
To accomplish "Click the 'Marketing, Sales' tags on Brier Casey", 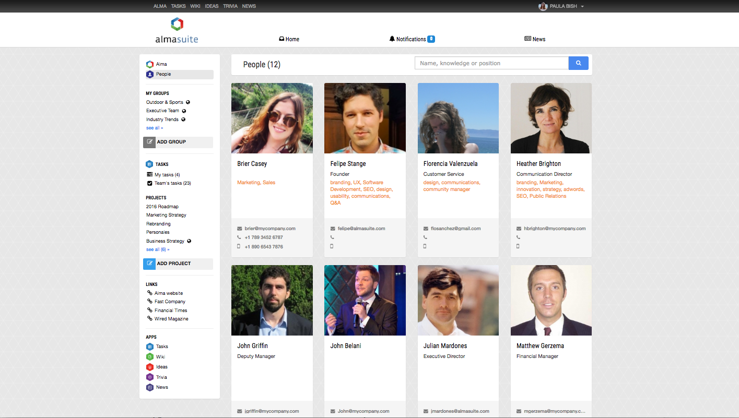I will pyautogui.click(x=256, y=183).
